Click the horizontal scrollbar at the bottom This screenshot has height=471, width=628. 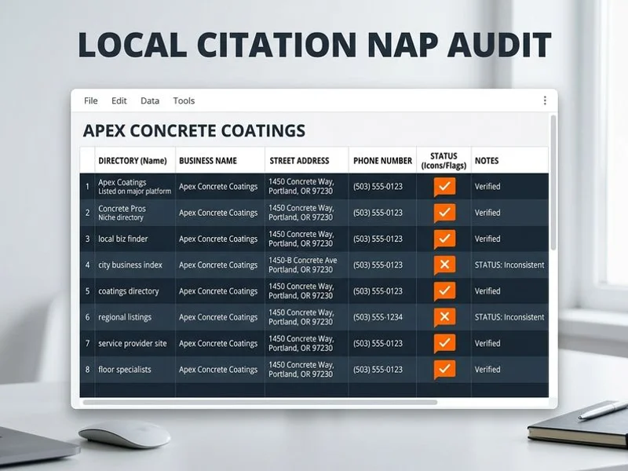coord(260,402)
